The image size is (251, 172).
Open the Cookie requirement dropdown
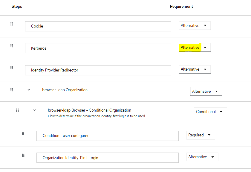(x=195, y=26)
